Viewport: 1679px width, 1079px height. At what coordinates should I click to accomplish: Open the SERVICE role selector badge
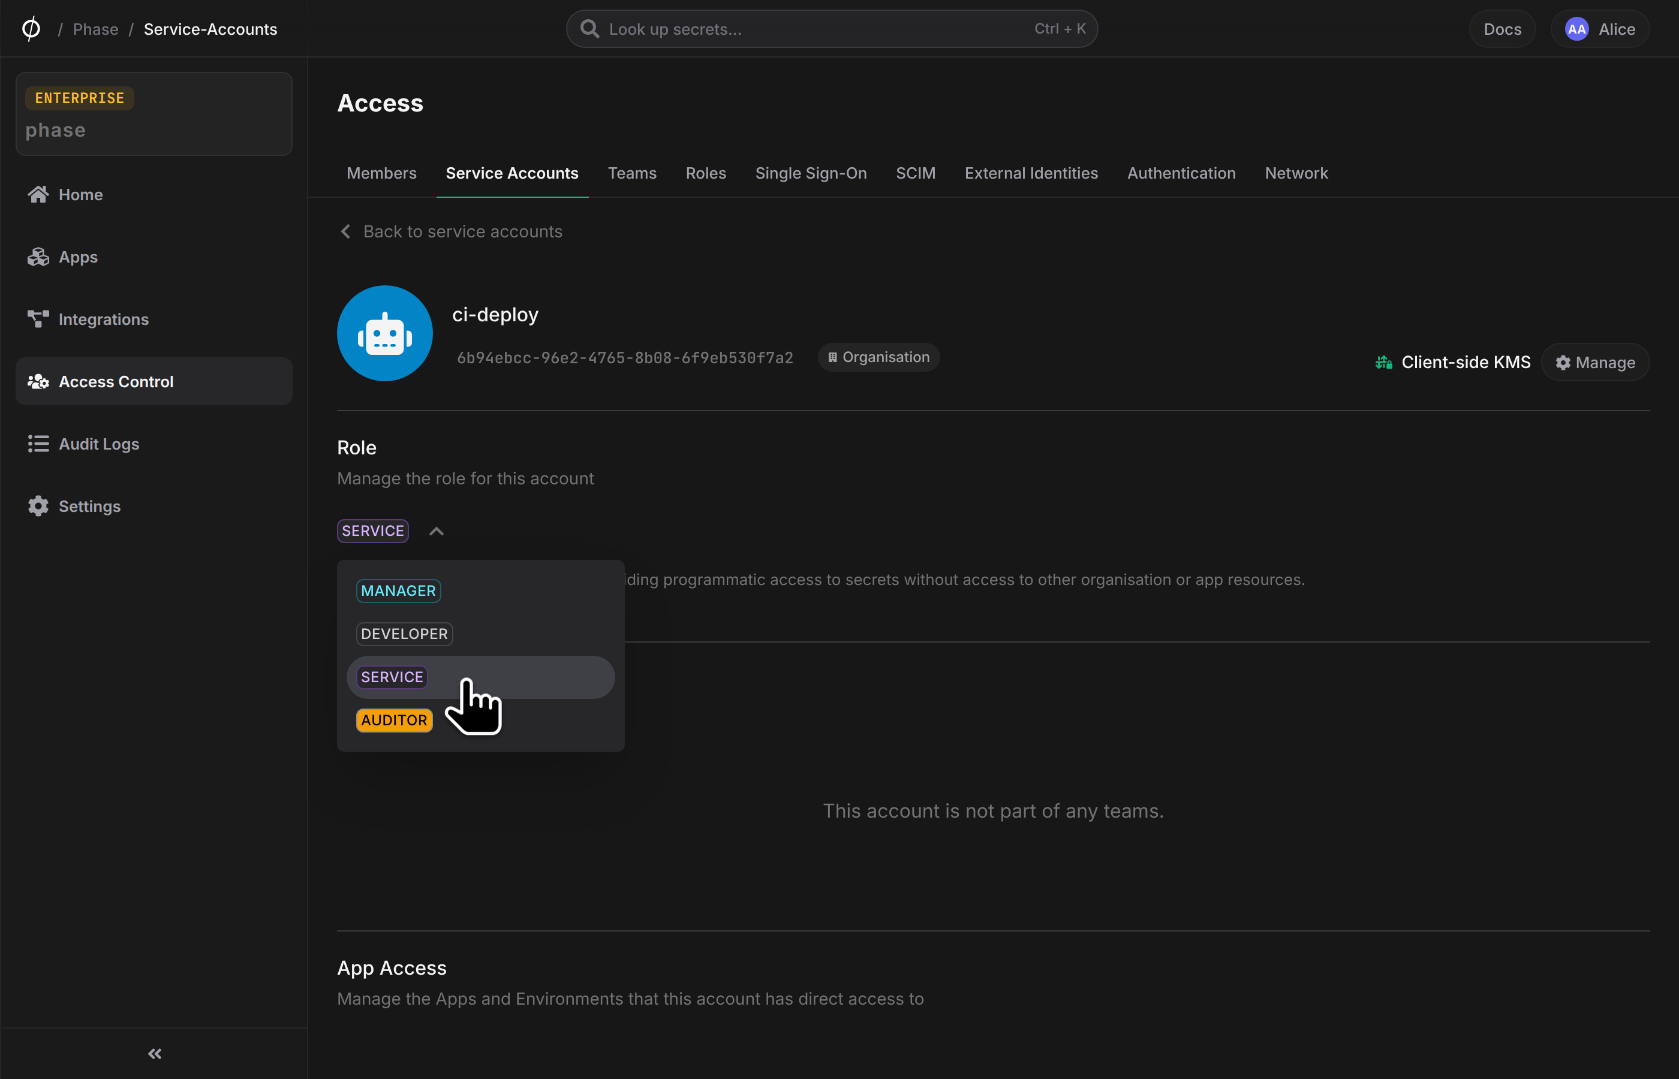coord(373,531)
